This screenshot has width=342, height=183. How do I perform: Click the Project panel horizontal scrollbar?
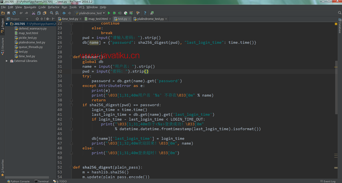(27, 177)
